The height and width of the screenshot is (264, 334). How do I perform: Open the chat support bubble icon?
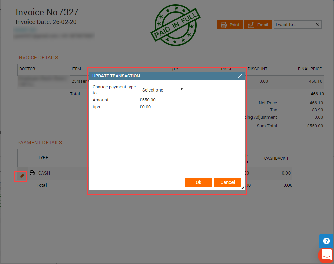[326, 255]
